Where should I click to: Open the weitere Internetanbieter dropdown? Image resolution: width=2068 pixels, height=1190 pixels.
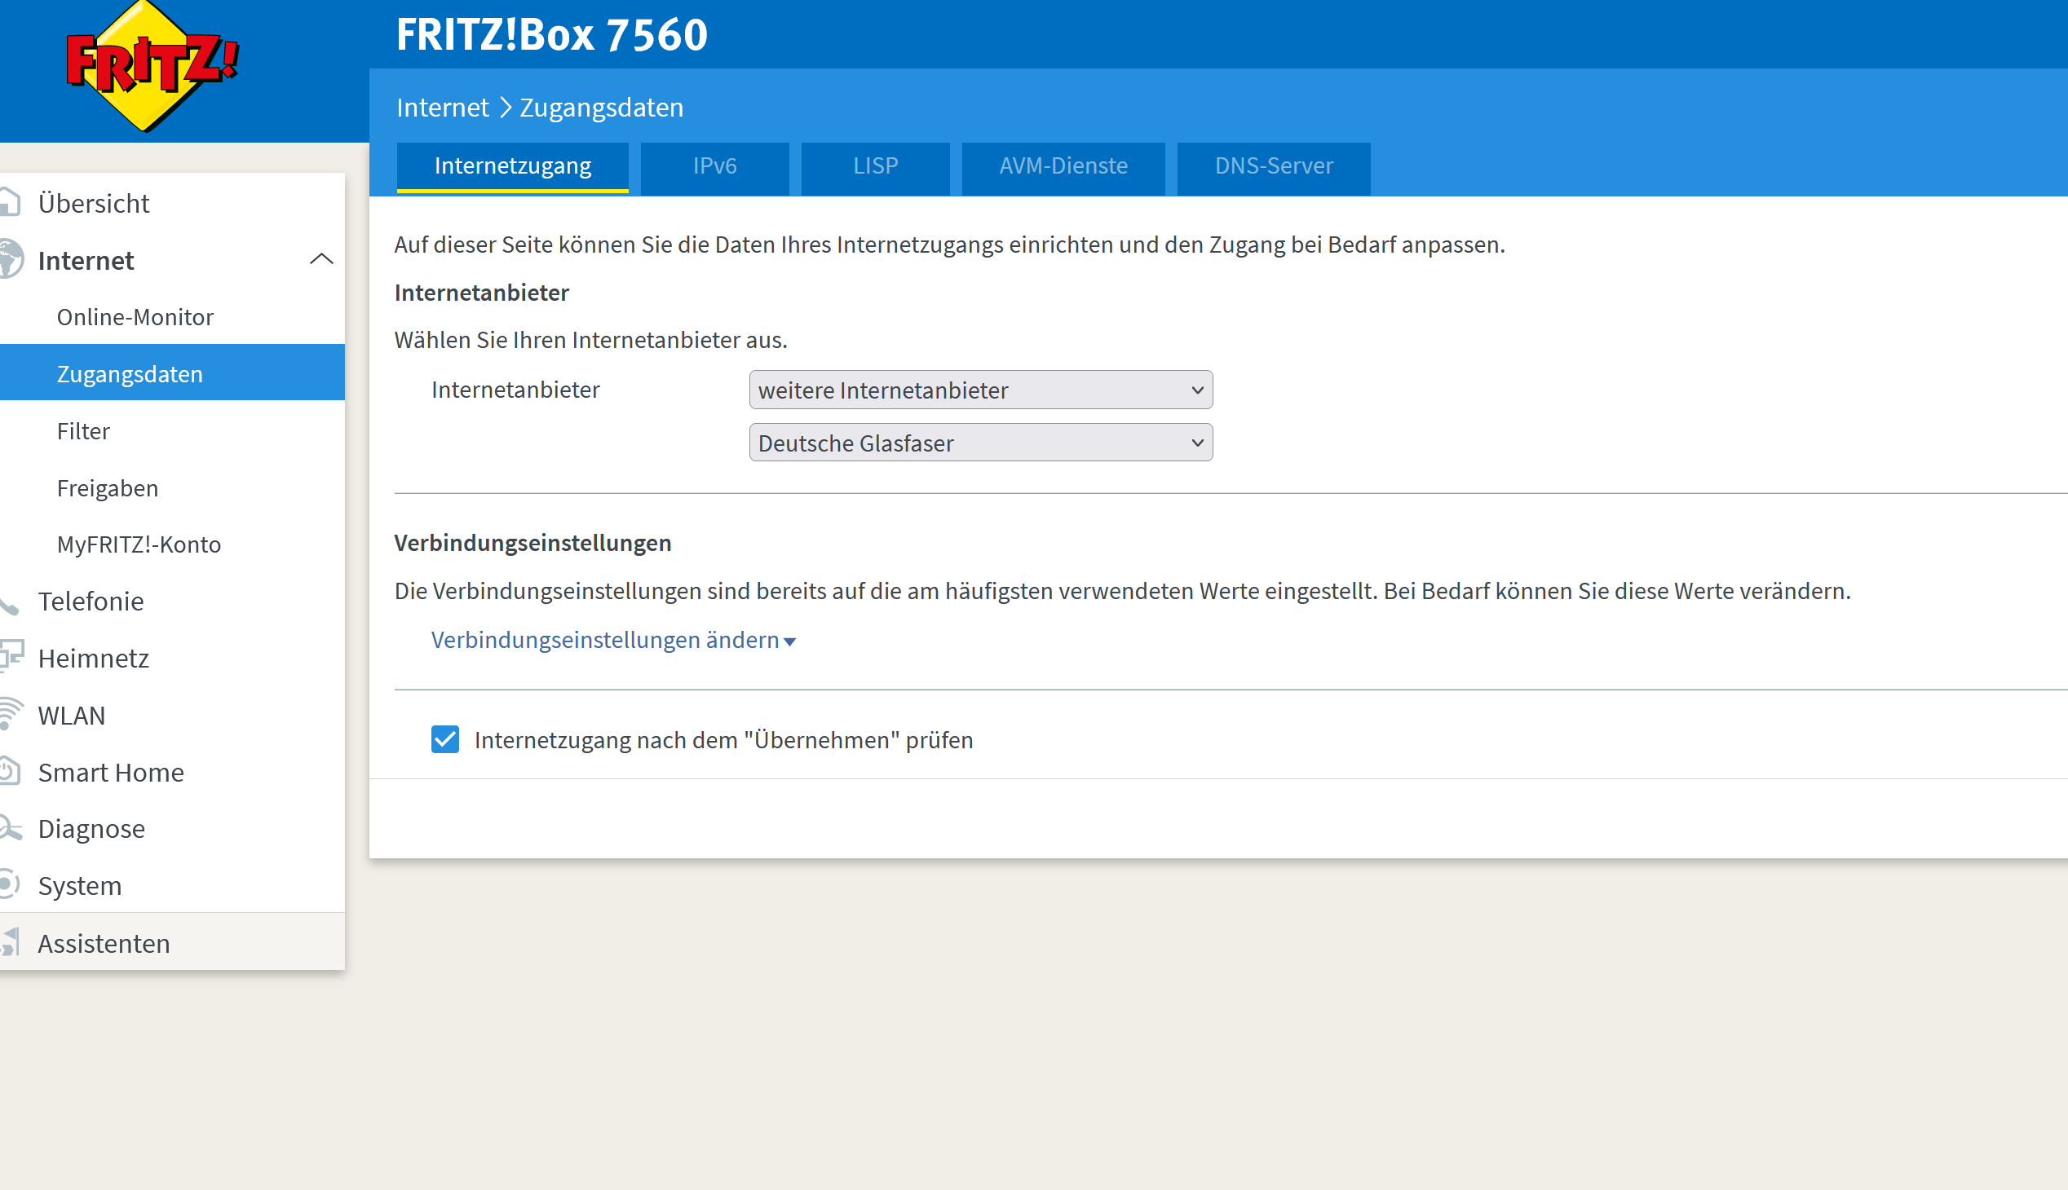[980, 390]
